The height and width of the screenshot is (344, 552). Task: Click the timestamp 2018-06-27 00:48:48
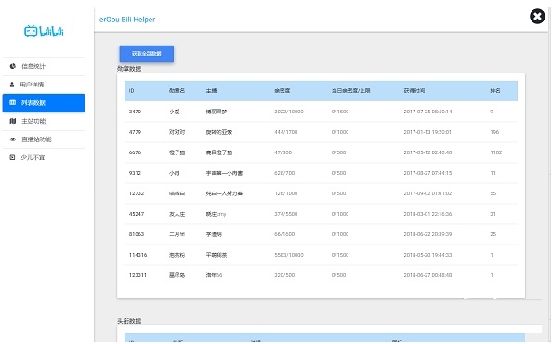[427, 275]
